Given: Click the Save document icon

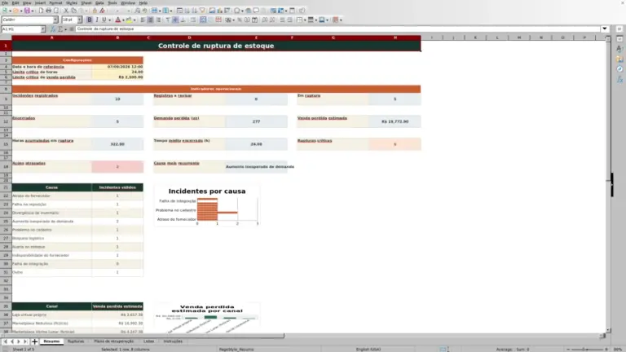Looking at the screenshot, I should coord(27,11).
